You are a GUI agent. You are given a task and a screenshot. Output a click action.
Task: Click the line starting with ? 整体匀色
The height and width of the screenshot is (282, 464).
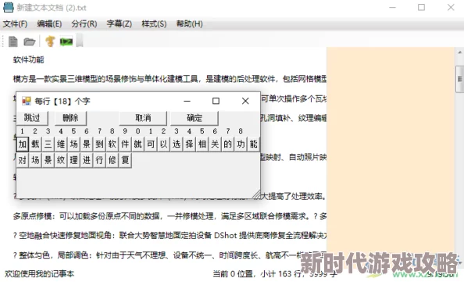pos(170,255)
